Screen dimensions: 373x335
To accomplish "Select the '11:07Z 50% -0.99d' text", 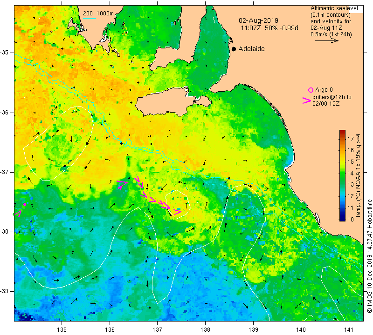I will [269, 28].
